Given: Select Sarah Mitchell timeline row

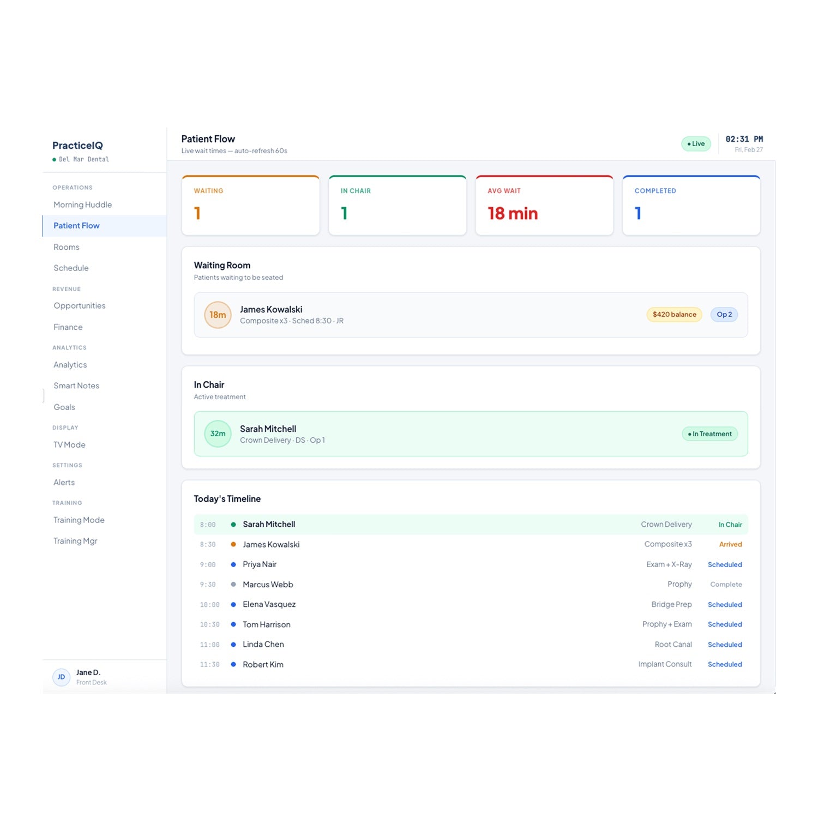Looking at the screenshot, I should [471, 524].
